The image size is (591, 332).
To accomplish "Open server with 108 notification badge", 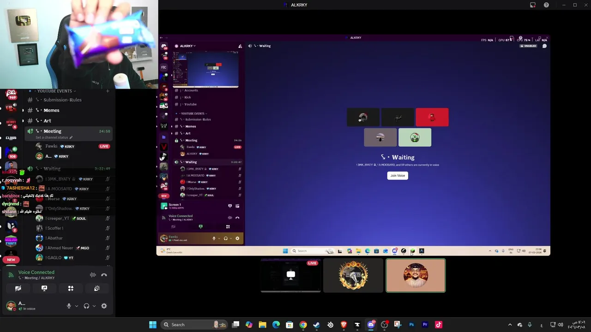I will pos(11,152).
